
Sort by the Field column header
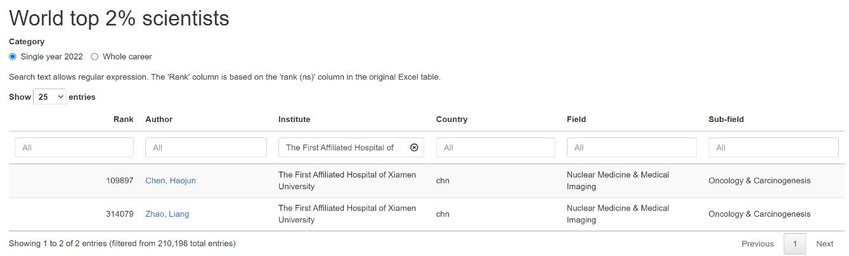tap(576, 119)
